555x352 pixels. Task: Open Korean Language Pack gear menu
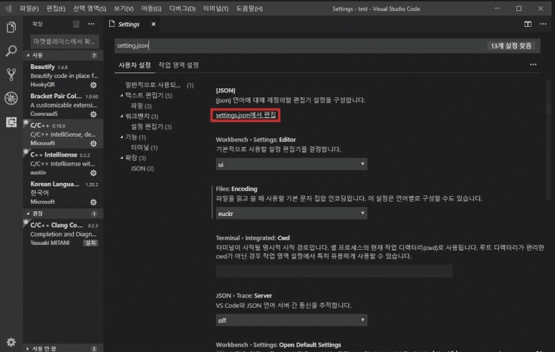tap(93, 202)
